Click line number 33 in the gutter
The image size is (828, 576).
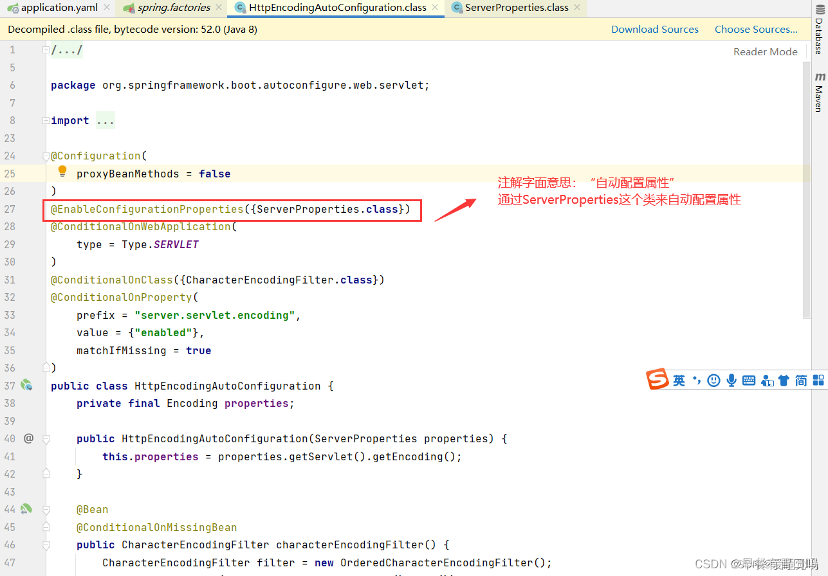(10, 315)
